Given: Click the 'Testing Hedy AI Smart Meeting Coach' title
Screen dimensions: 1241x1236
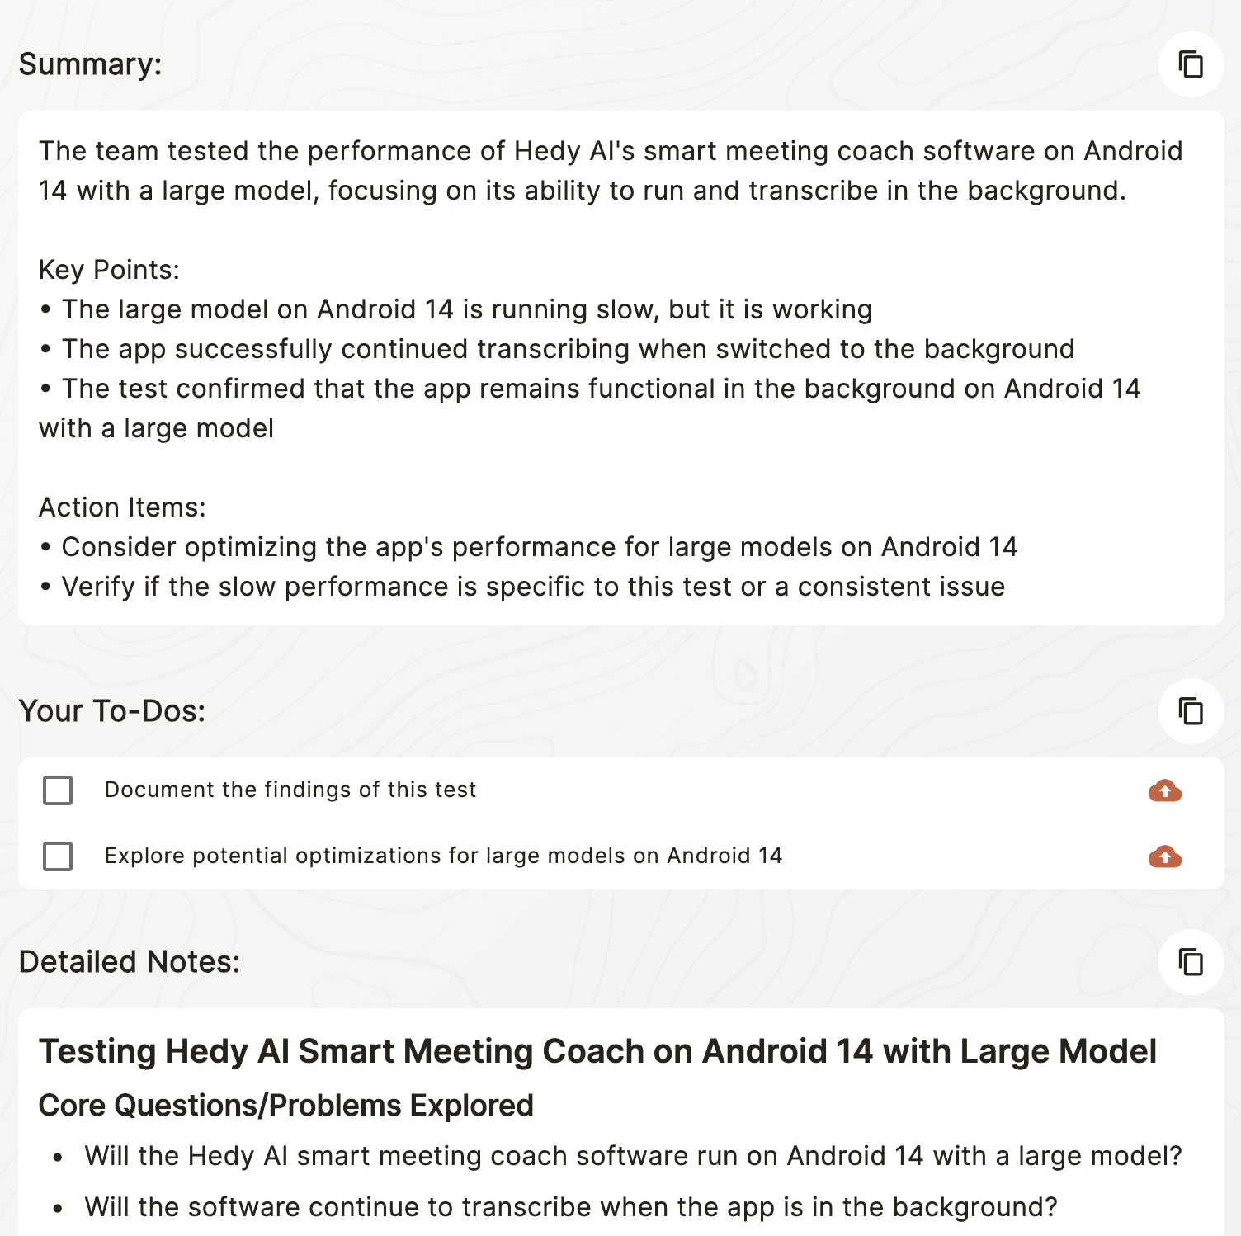Looking at the screenshot, I should (x=597, y=1051).
